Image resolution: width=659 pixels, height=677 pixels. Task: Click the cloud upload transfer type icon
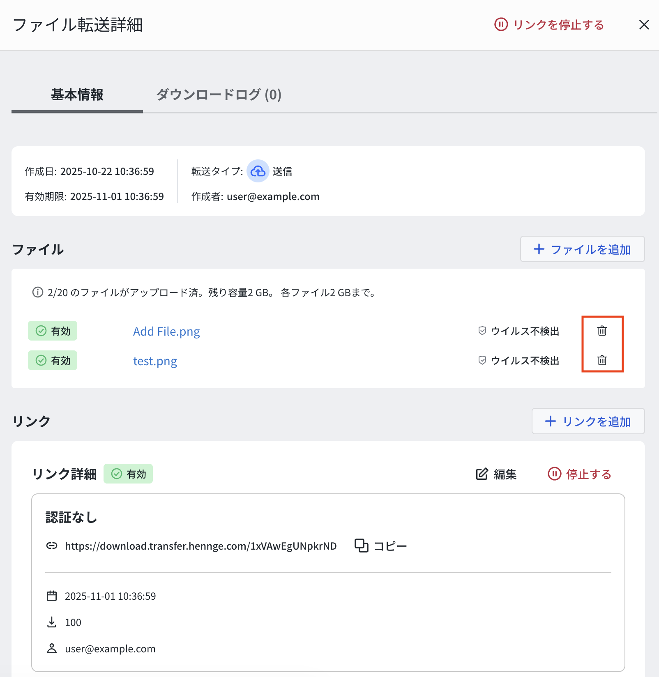[x=258, y=171]
